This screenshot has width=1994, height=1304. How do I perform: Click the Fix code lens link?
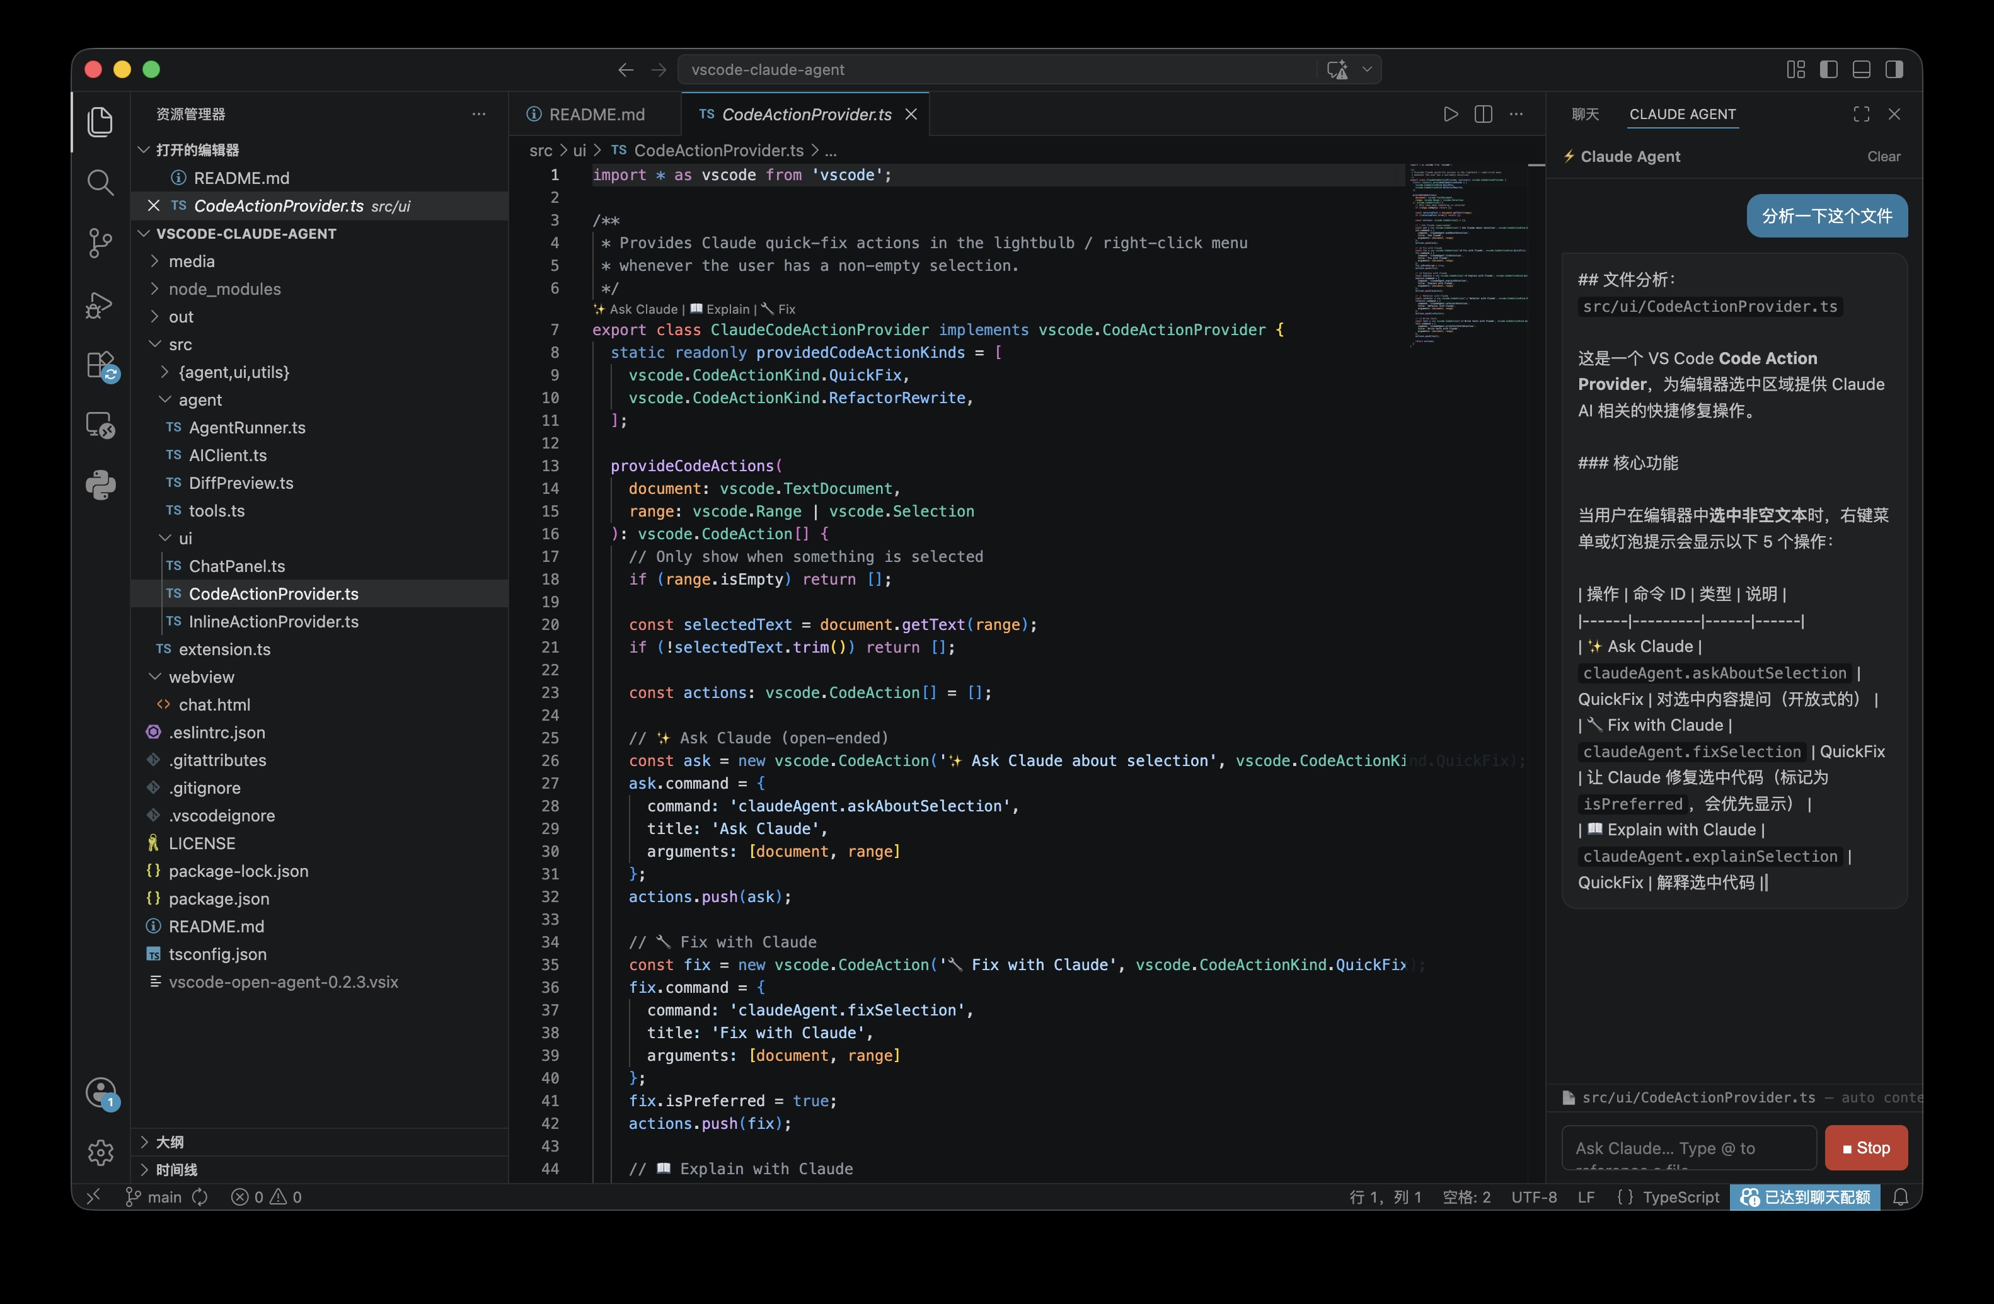[778, 309]
